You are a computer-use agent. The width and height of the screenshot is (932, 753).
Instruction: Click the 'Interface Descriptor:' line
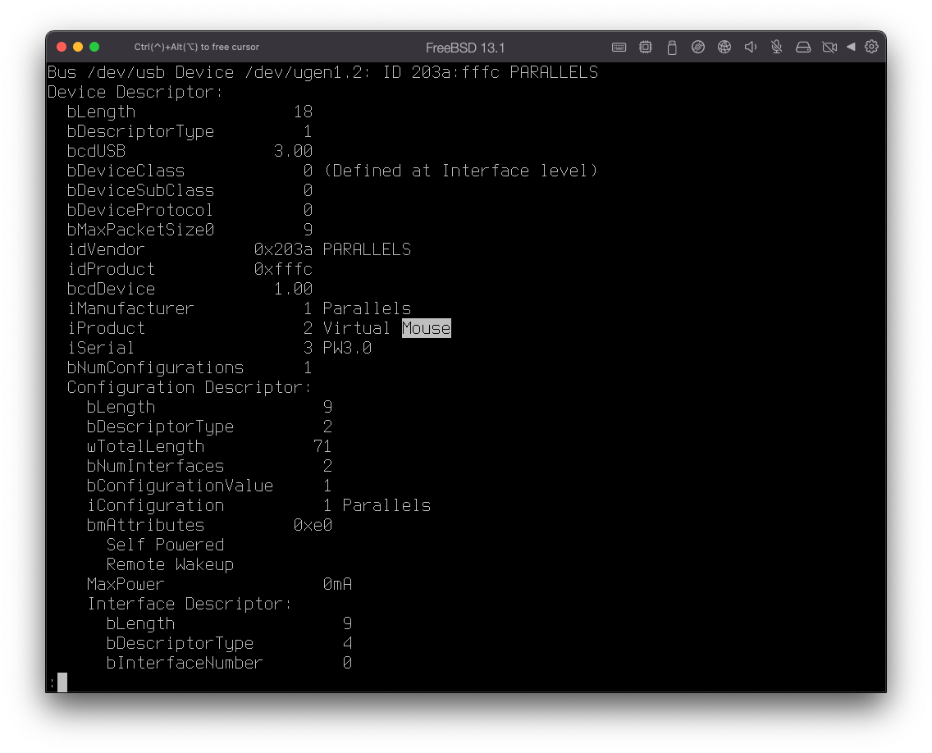(190, 604)
